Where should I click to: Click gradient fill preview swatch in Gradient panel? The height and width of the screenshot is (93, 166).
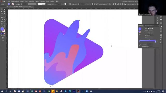(140, 29)
